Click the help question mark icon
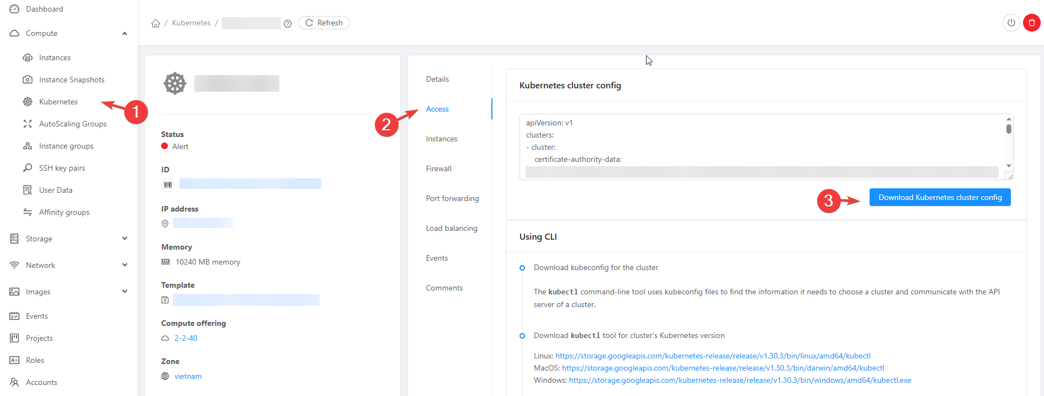Image resolution: width=1044 pixels, height=396 pixels. pyautogui.click(x=288, y=24)
